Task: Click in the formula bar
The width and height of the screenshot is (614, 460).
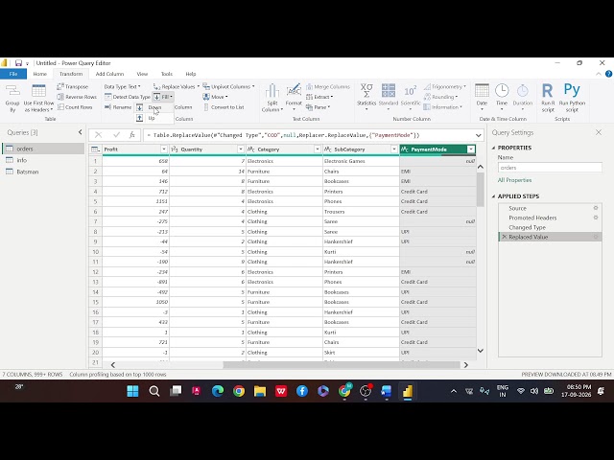Action: (308, 135)
